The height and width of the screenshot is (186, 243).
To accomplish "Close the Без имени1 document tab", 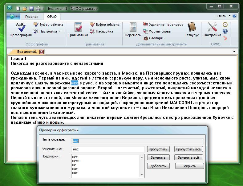I will 42,52.
